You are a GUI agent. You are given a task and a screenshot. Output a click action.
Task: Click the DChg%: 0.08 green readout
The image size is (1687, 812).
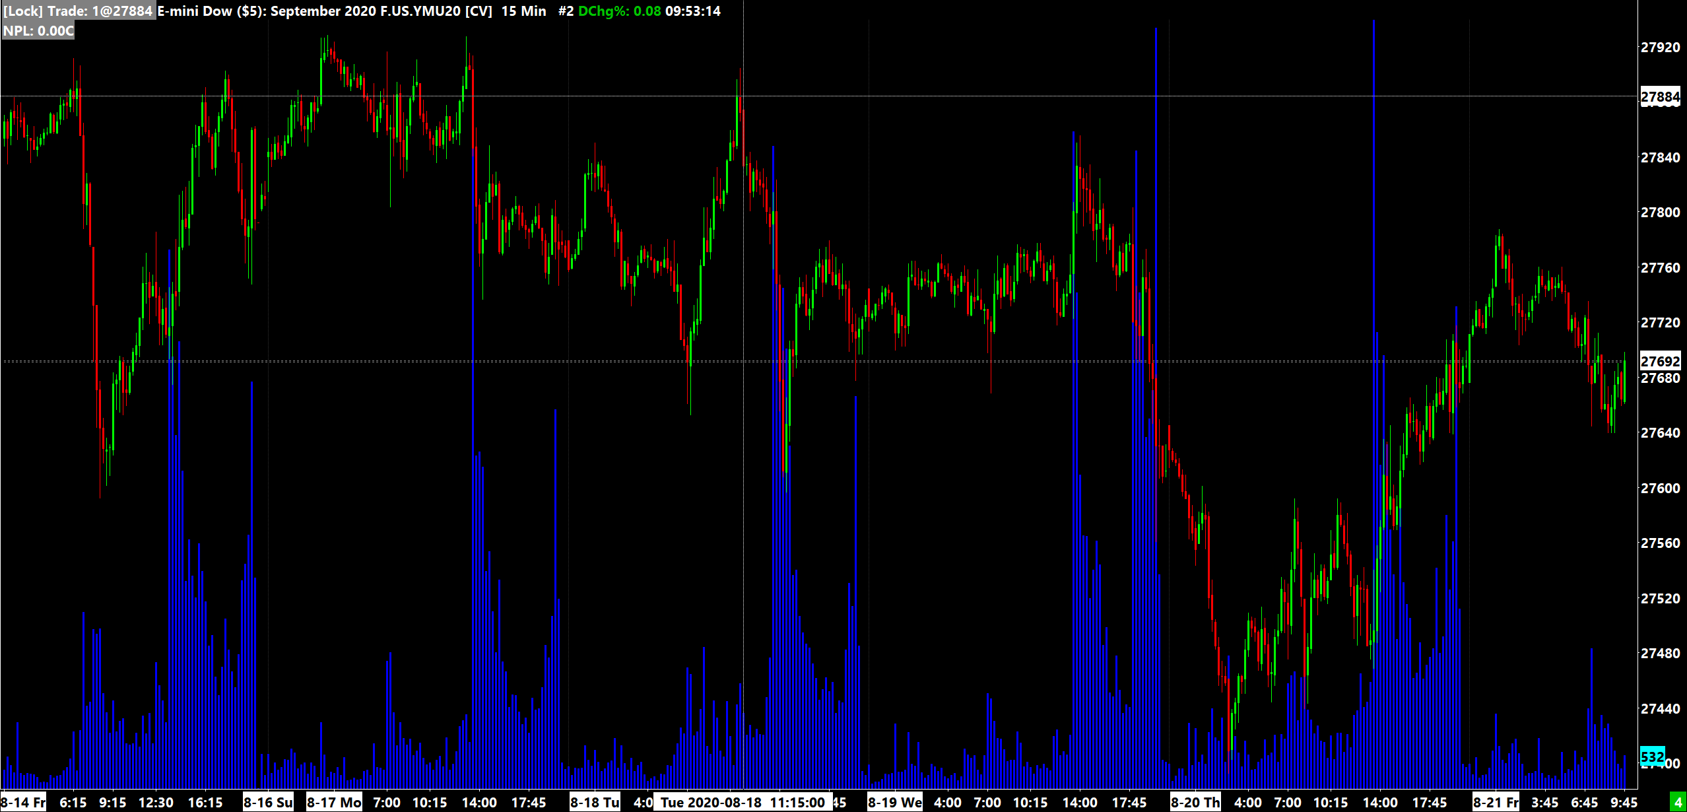(x=619, y=11)
